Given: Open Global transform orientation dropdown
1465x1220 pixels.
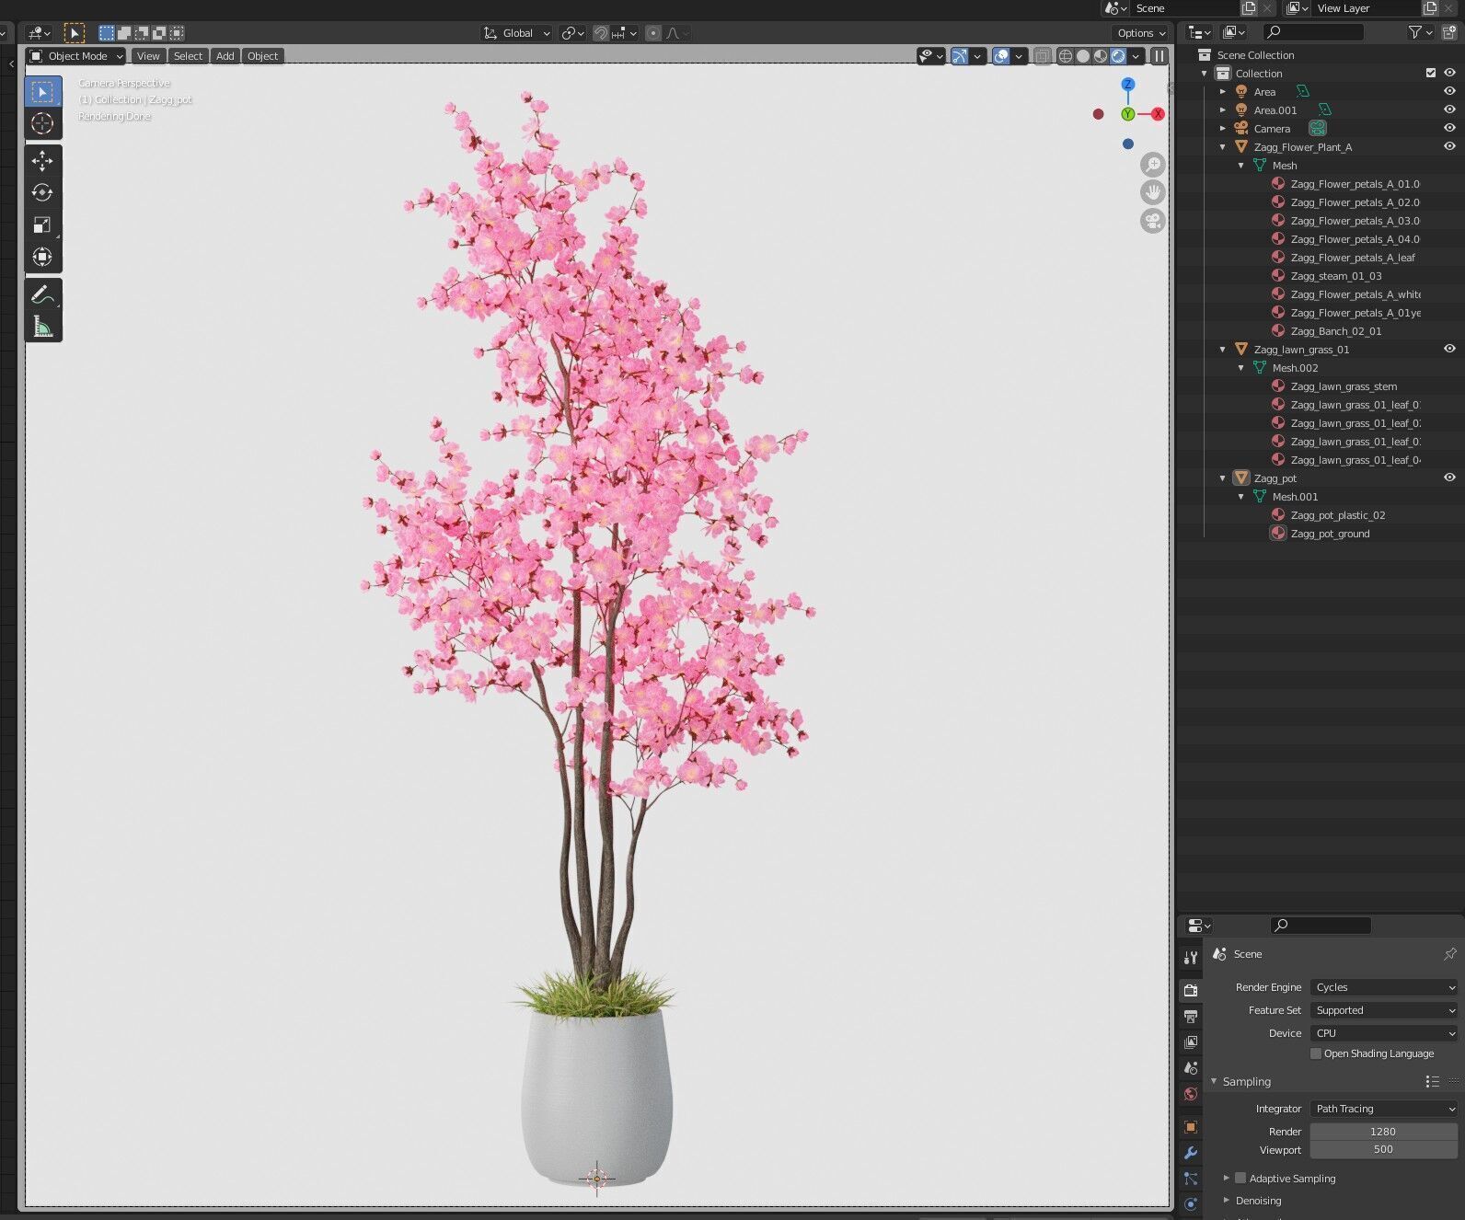Looking at the screenshot, I should [517, 33].
